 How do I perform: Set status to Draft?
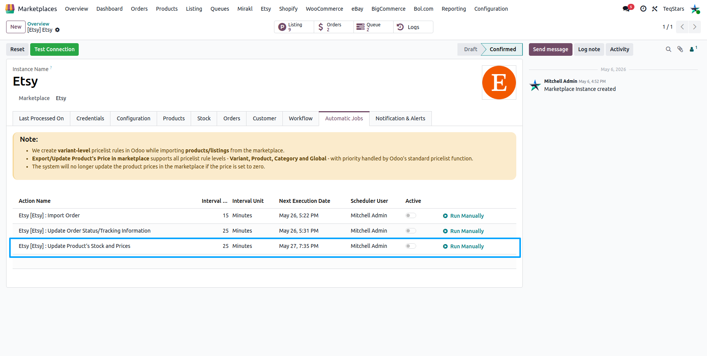[470, 49]
